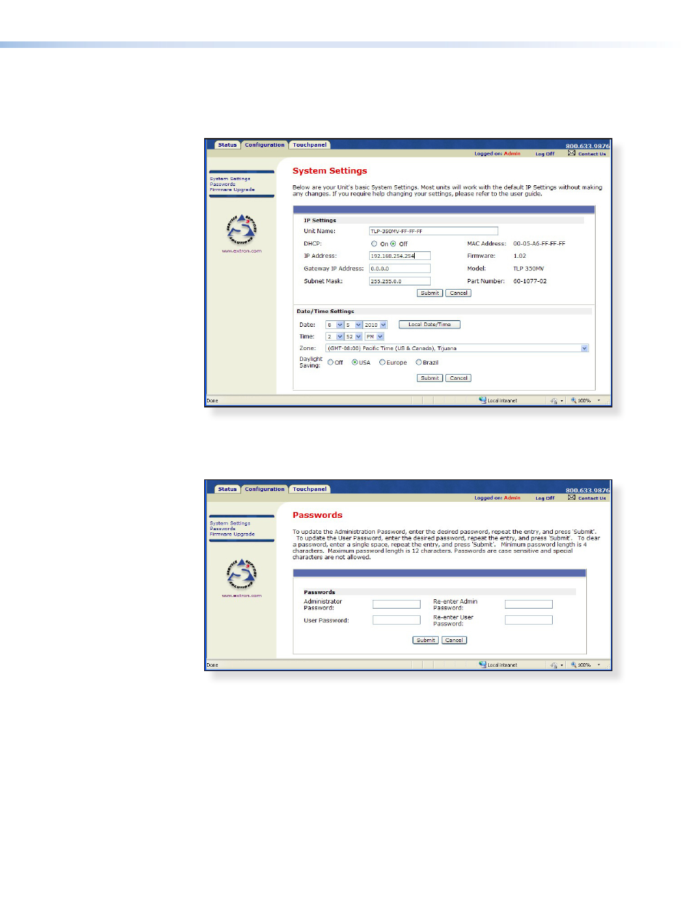The image size is (693, 897).
Task: Open the Date month dropdown
Action: tap(335, 325)
